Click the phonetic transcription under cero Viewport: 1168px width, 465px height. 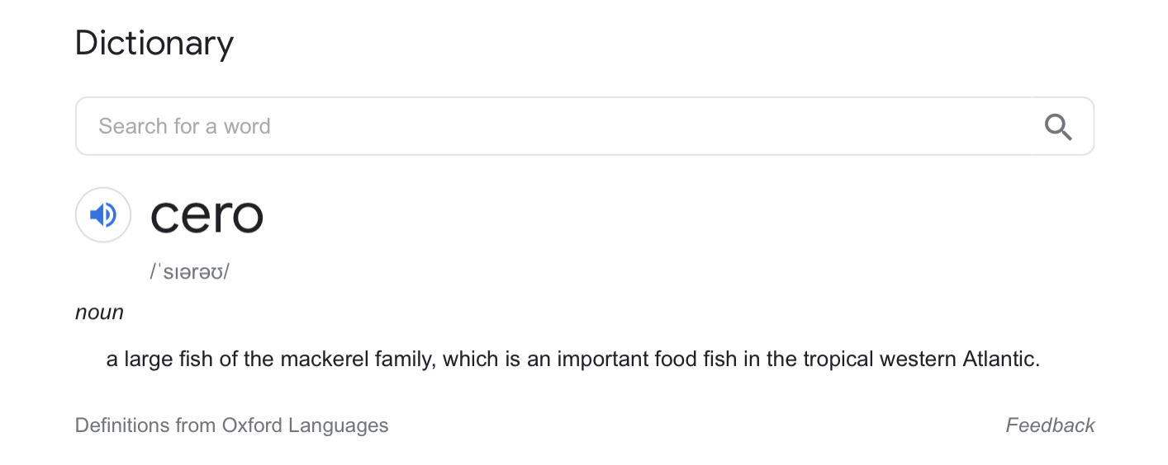point(189,272)
